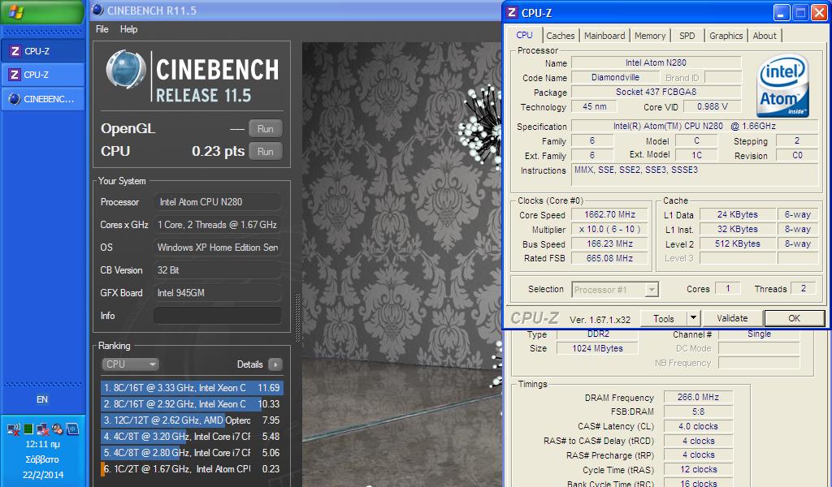Switch to the About tab
Image resolution: width=832 pixels, height=487 pixels.
764,36
